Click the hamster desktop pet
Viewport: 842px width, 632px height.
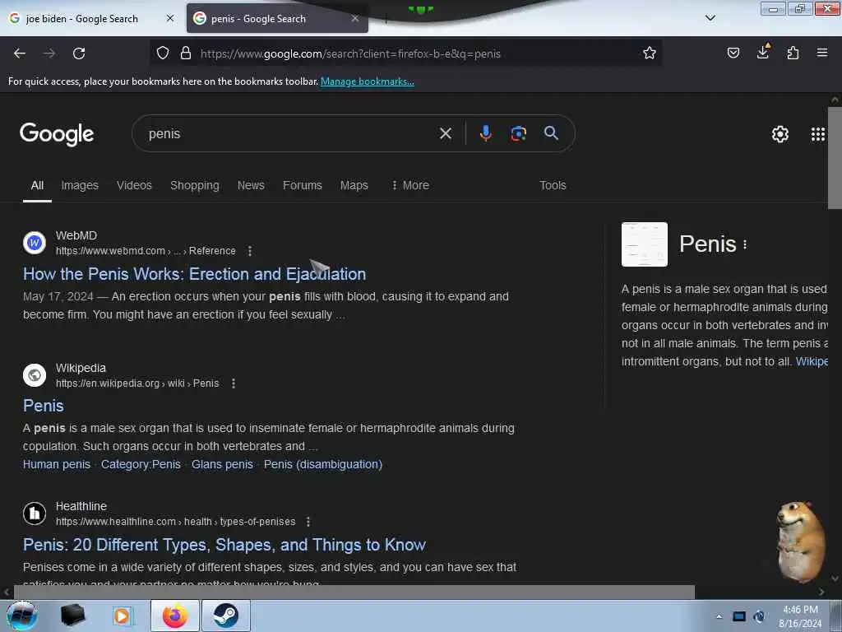pos(800,541)
